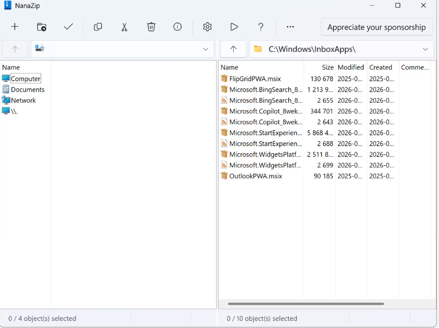Expand the left panel path dropdown
439x328 pixels.
(206, 50)
